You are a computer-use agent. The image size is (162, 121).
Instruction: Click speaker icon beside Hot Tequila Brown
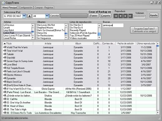pos(4,68)
